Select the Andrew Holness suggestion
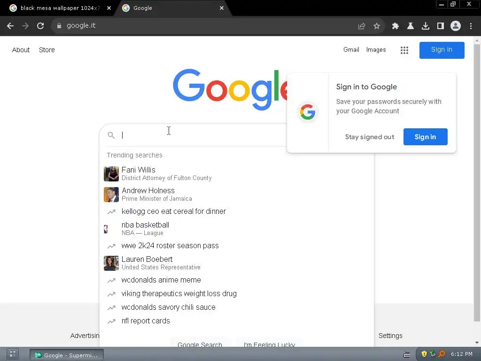Image resolution: width=481 pixels, height=361 pixels. click(x=237, y=194)
